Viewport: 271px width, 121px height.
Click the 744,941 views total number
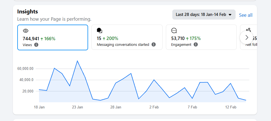31,39
